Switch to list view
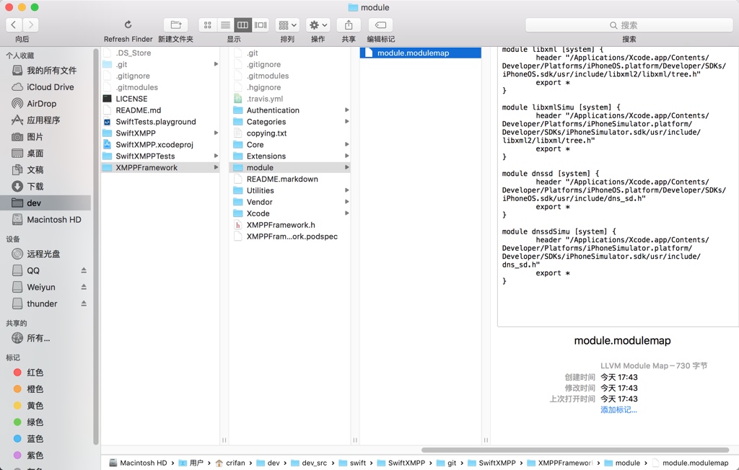The height and width of the screenshot is (470, 739). (225, 25)
